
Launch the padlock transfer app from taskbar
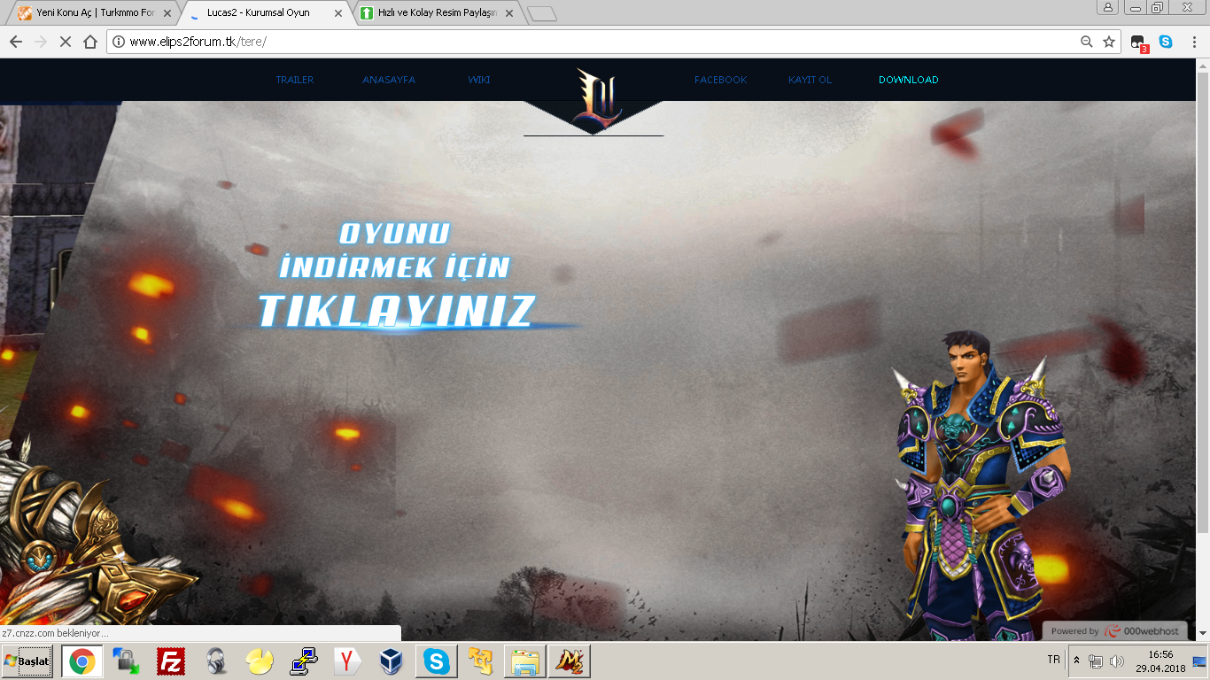pyautogui.click(x=126, y=661)
